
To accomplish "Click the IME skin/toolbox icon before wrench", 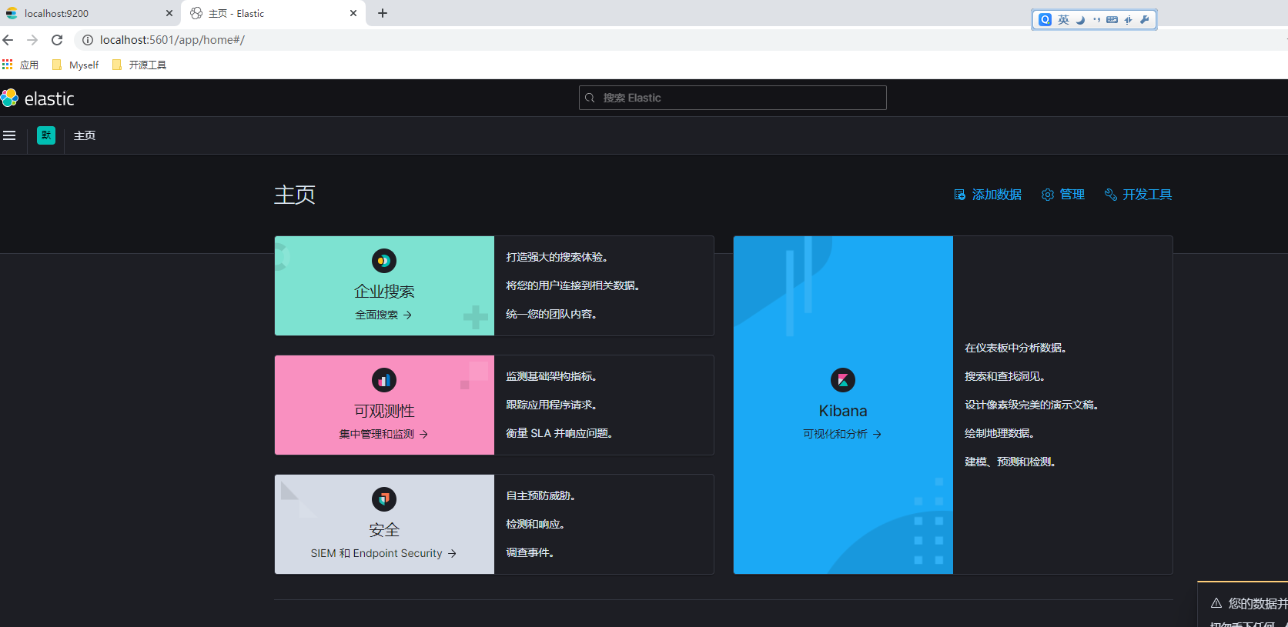I will 1129,20.
